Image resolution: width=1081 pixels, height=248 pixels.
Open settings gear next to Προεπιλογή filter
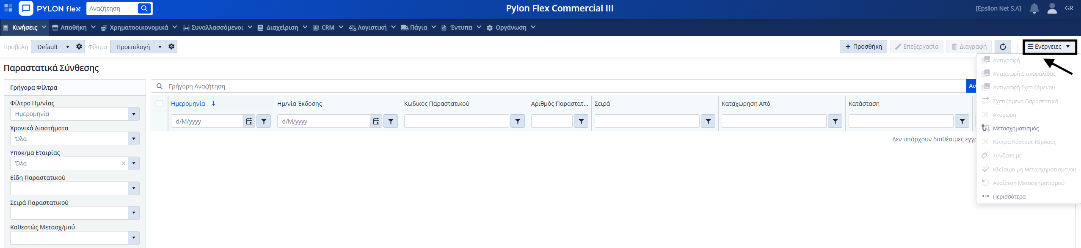click(x=171, y=47)
